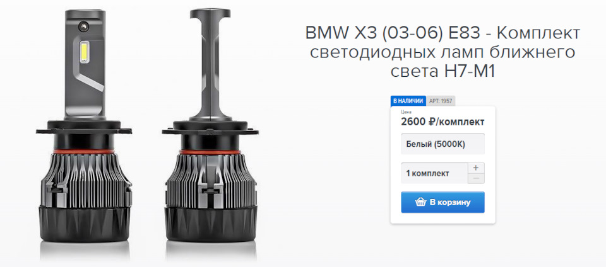606x267 pixels.
Task: Decrease quantity with the minus button
Action: (x=476, y=178)
